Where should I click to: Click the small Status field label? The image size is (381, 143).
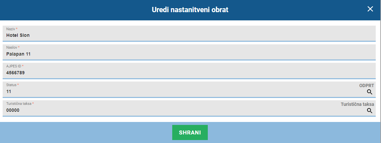(x=12, y=85)
